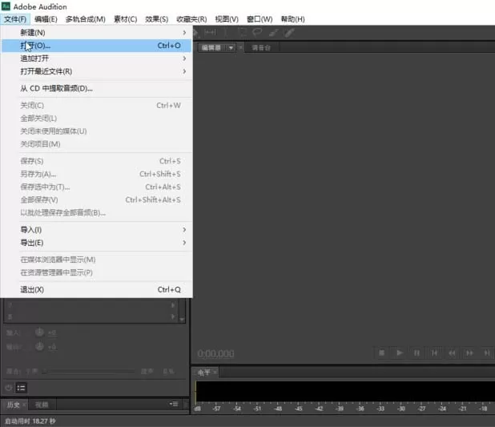The image size is (495, 427).
Task: Open the 历史 panel options menu icon
Action: pyautogui.click(x=174, y=404)
